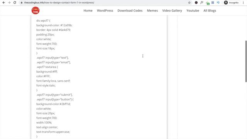The width and height of the screenshot is (247, 139).
Task: Open the Download Codes menu item
Action: (130, 10)
